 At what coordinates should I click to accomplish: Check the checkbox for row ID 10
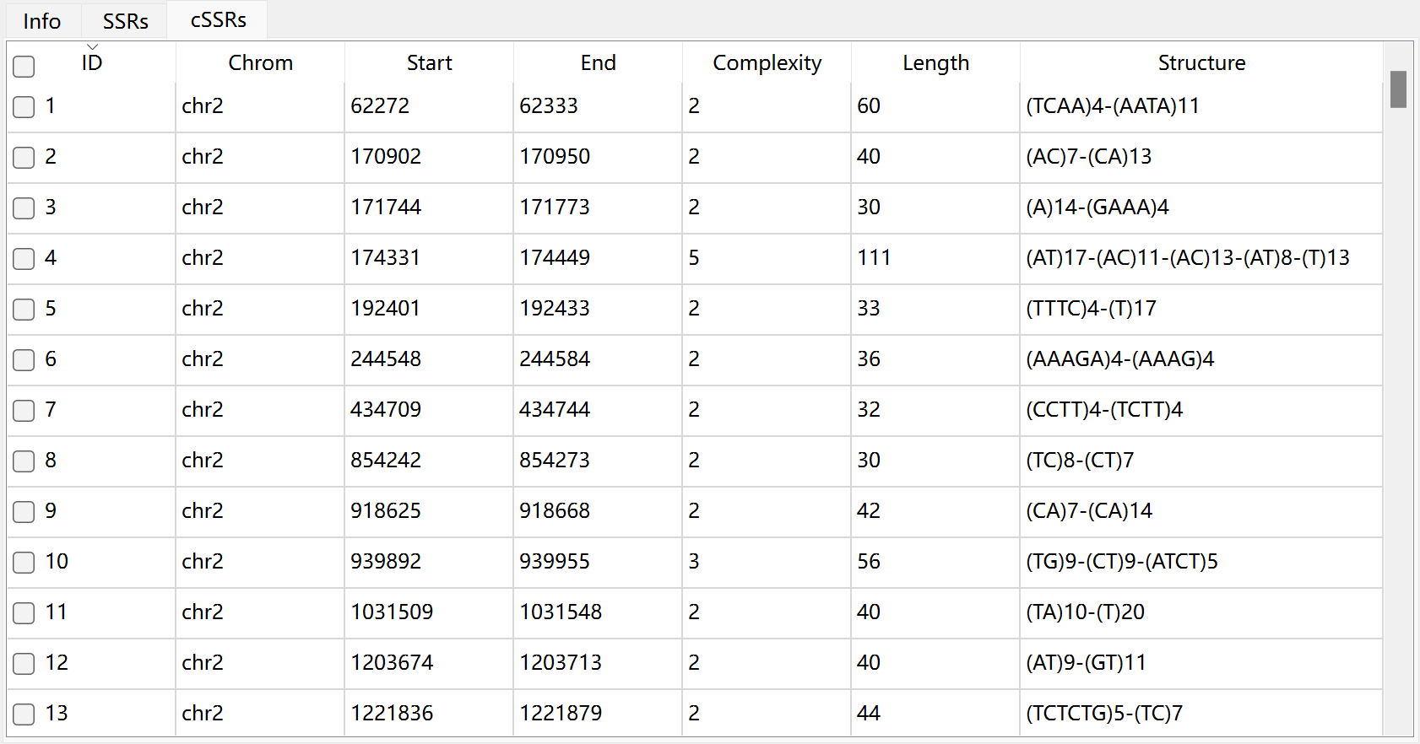24,562
